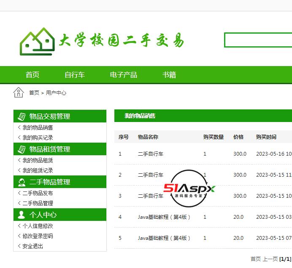This screenshot has height=268, width=292.
Task: Open 我的物品销售 in sidebar
Action: (x=38, y=127)
